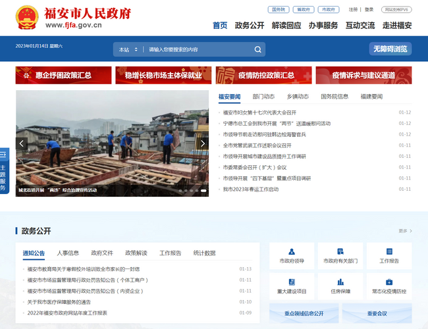Open 重大建设项目 icon tile
This screenshot has height=329, width=428.
click(x=291, y=286)
